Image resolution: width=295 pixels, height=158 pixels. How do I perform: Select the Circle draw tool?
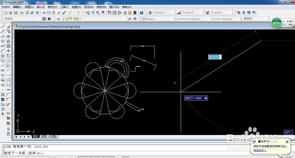click(3, 56)
